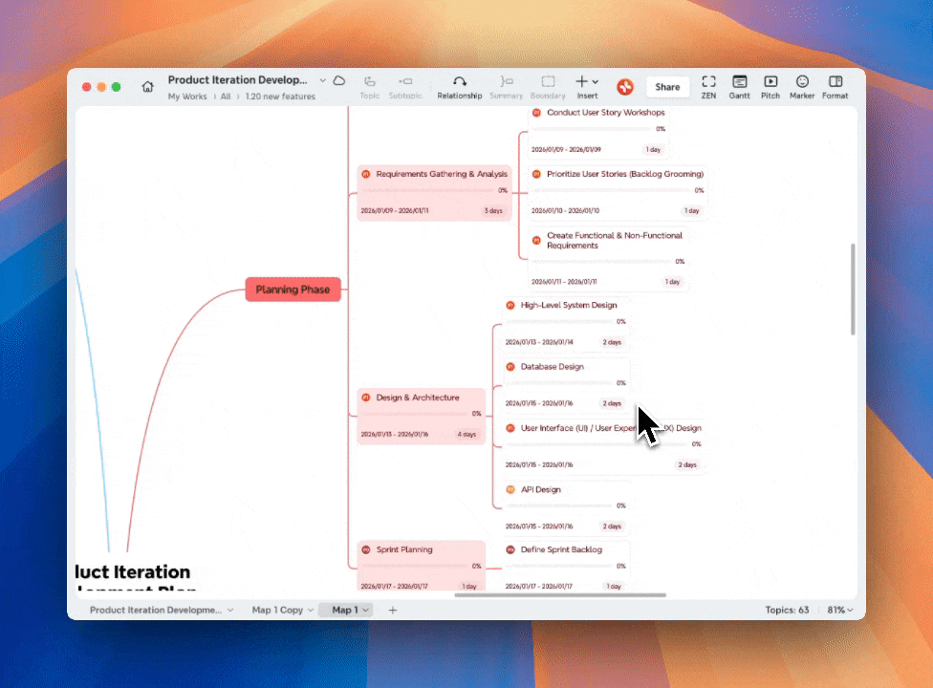Select the Sprint Planning topic
Viewport: 933px width, 688px height.
coord(422,566)
